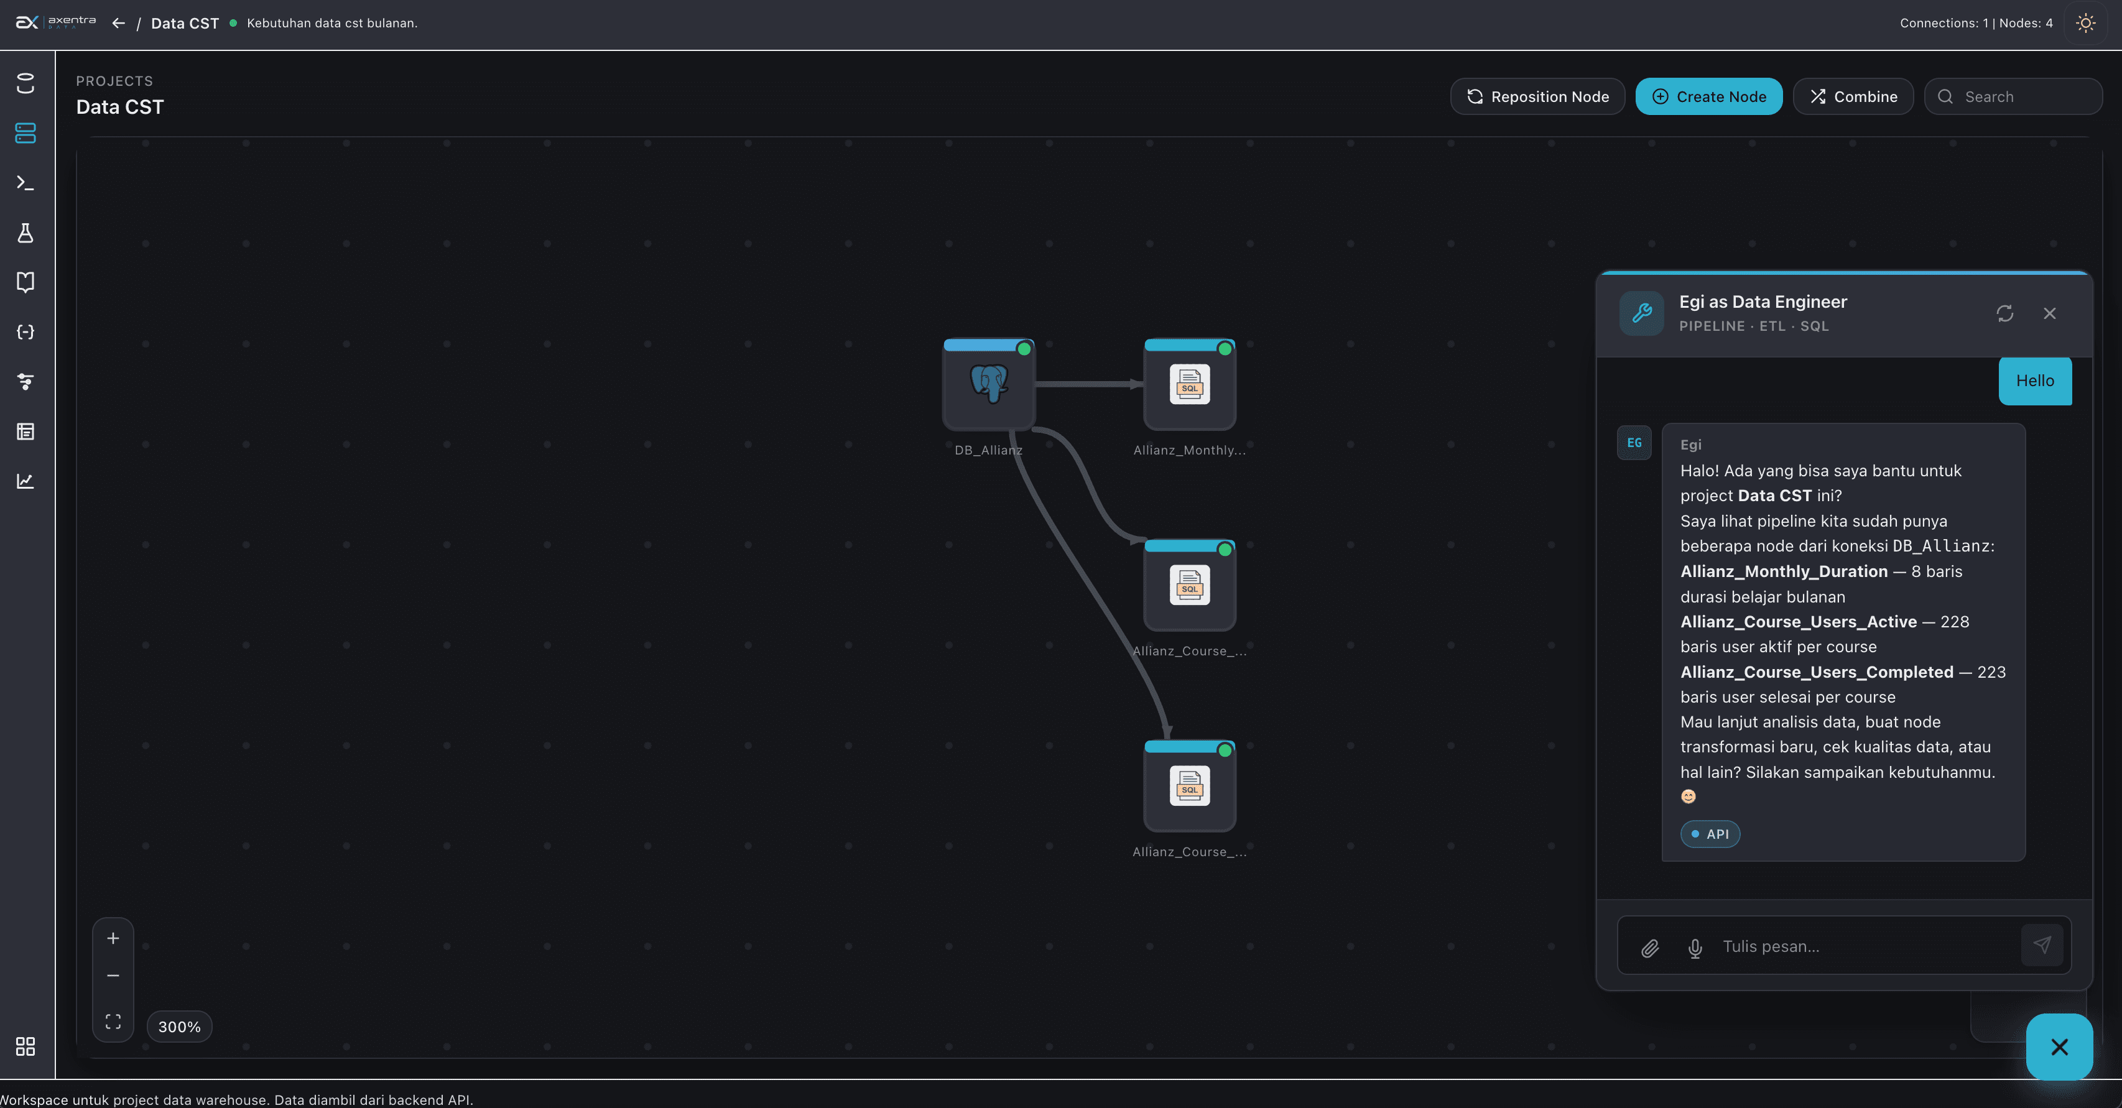Click the EG avatar in chat
The width and height of the screenshot is (2122, 1108).
click(1634, 442)
